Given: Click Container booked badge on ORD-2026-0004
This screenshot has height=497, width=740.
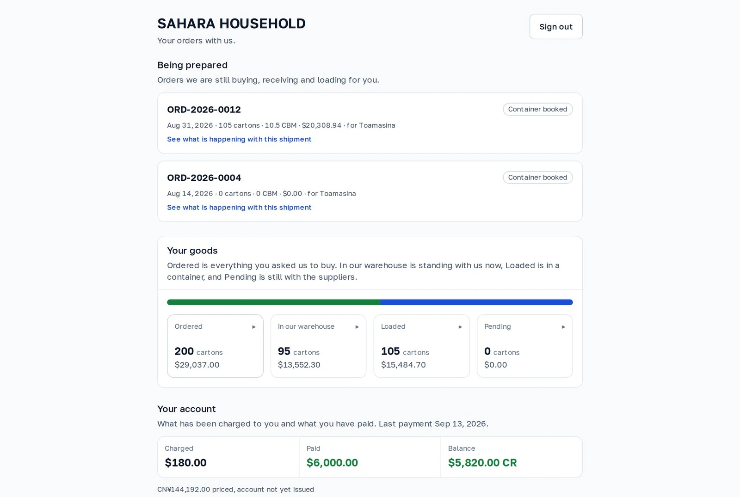Looking at the screenshot, I should (538, 178).
